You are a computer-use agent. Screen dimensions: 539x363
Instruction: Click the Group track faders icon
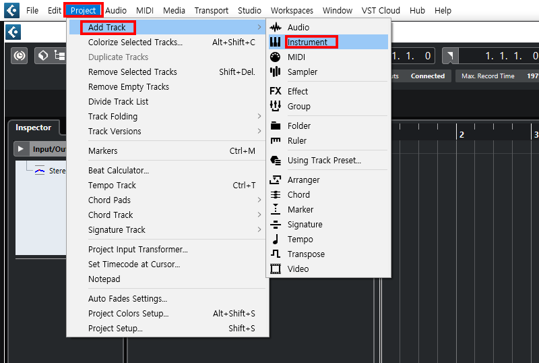click(x=276, y=106)
